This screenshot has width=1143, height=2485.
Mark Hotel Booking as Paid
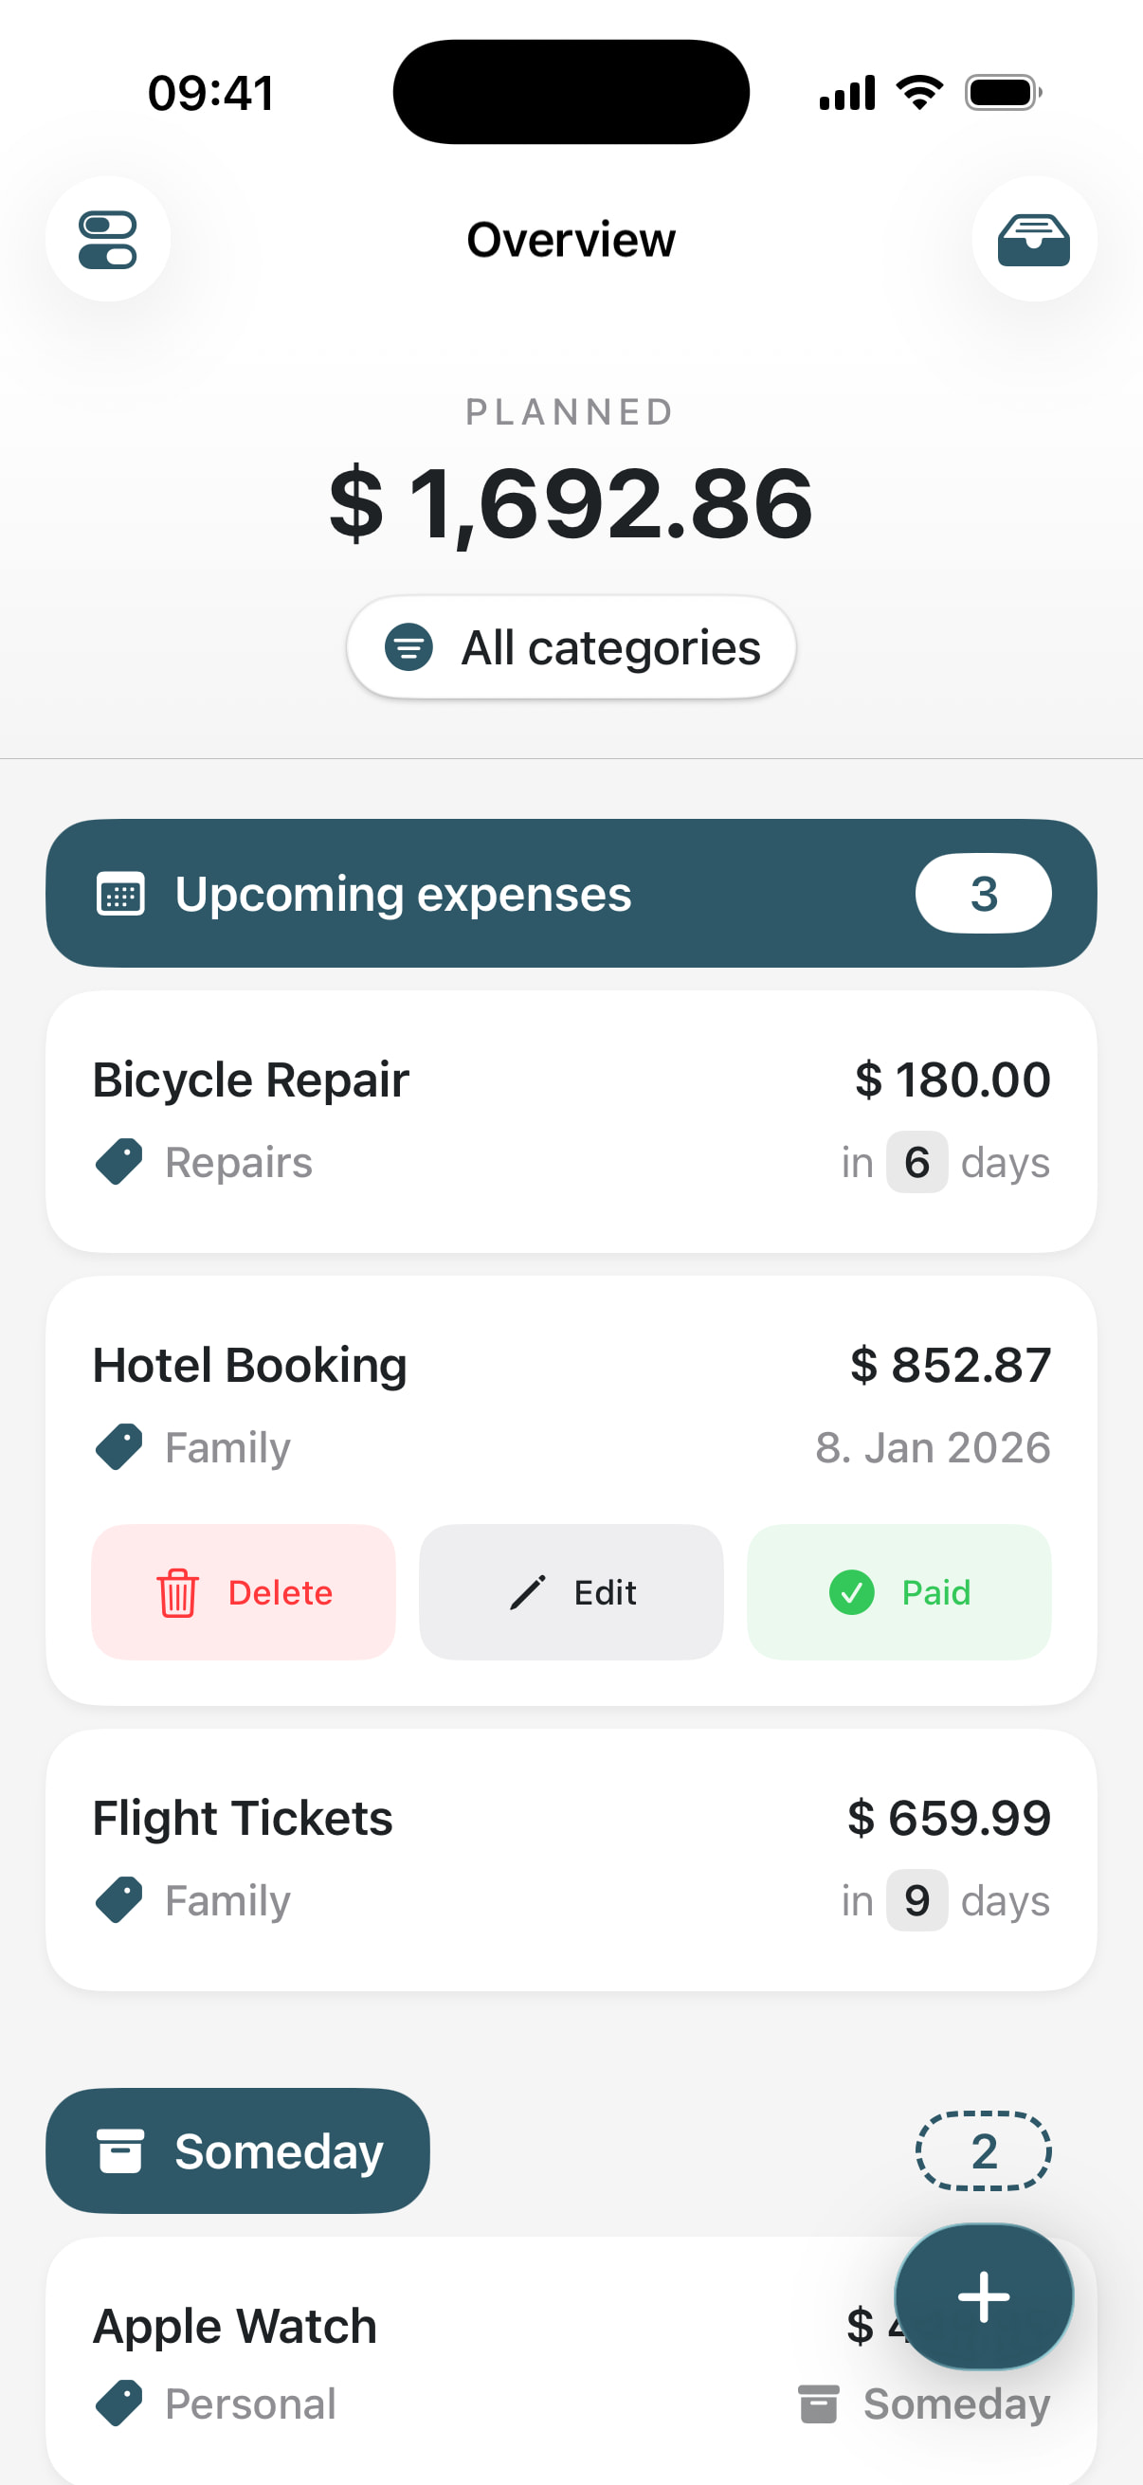tap(898, 1591)
